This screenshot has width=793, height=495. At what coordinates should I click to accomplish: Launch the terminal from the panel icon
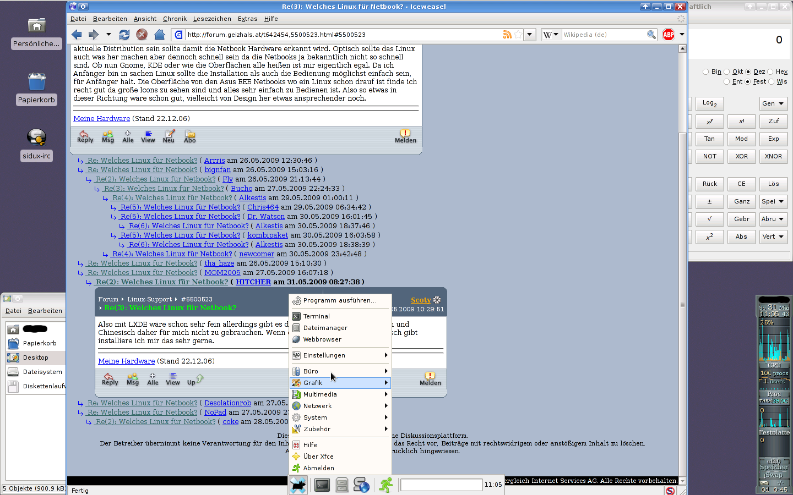pos(322,485)
